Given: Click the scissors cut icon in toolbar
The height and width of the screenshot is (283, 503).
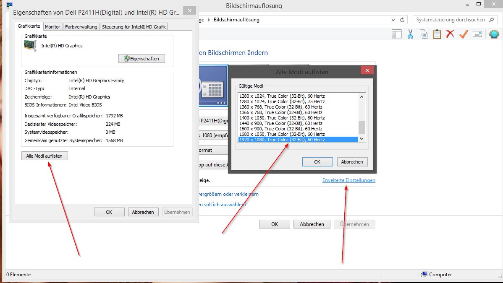Looking at the screenshot, I should [410, 34].
